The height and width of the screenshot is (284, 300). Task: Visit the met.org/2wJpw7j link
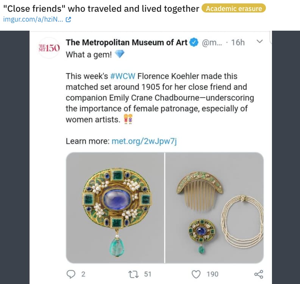[x=144, y=142]
